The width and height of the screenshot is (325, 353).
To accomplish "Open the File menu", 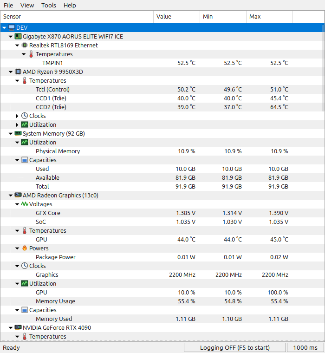I will 8,5.
